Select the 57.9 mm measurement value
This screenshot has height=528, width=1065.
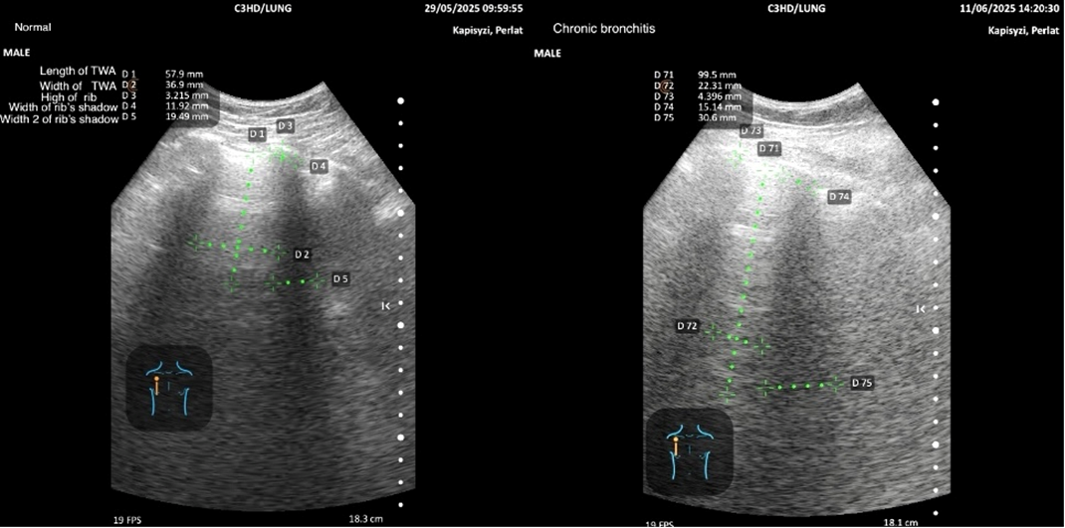[x=181, y=74]
